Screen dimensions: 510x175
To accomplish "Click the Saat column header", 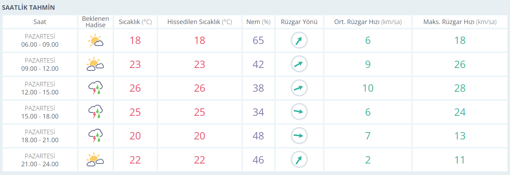I will tap(40, 22).
